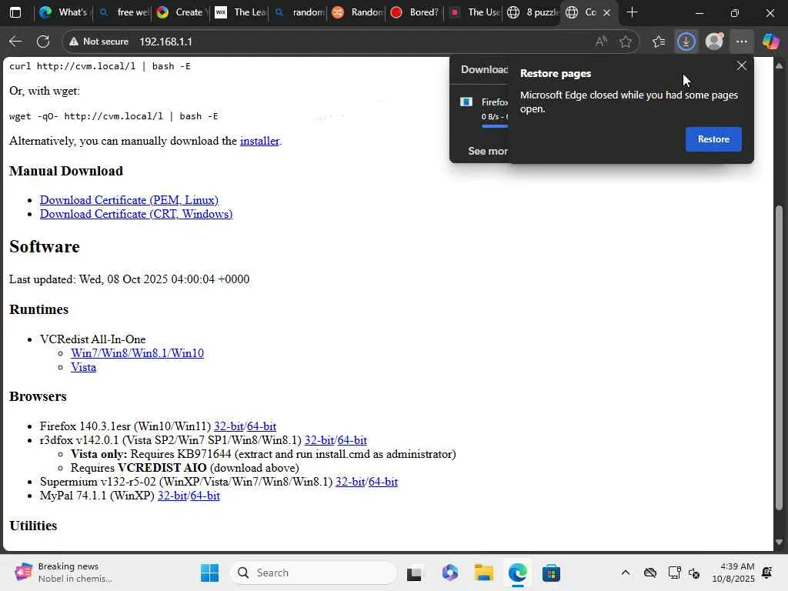
Task: Click the cloud-off icon in the system tray
Action: point(649,573)
